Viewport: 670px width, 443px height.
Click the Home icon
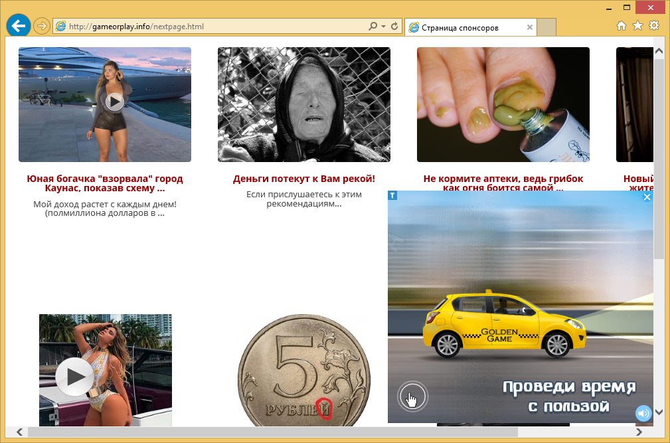click(x=622, y=26)
